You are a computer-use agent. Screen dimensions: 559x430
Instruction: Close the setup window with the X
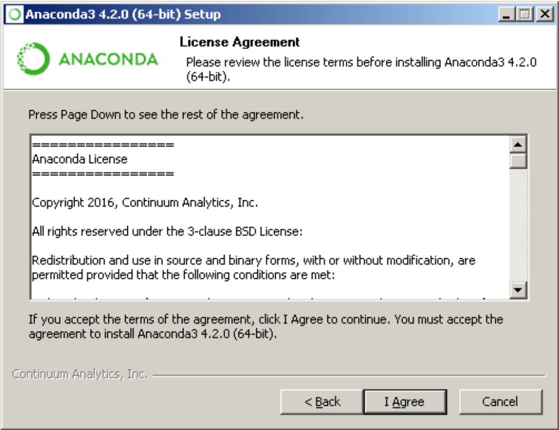(543, 15)
